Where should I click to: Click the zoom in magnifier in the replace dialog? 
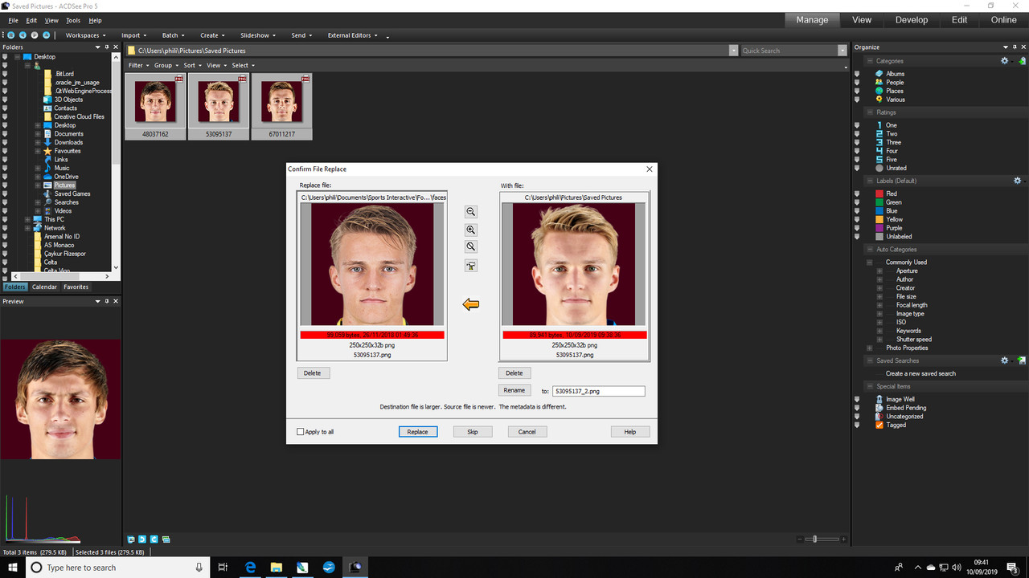click(471, 230)
